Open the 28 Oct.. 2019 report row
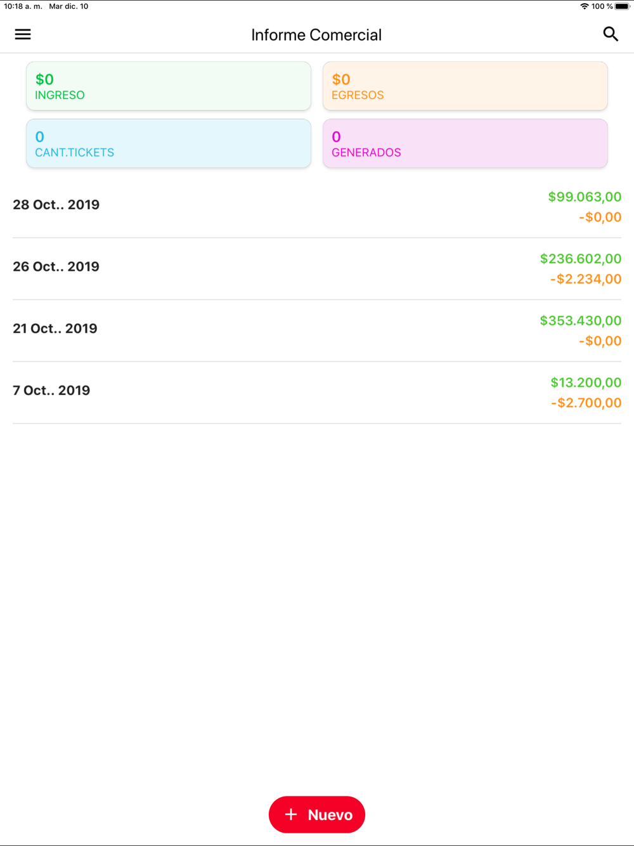 (x=317, y=207)
